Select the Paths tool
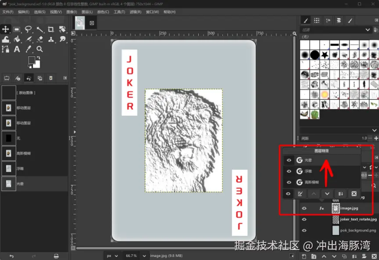The image size is (379, 260). tap(6, 49)
